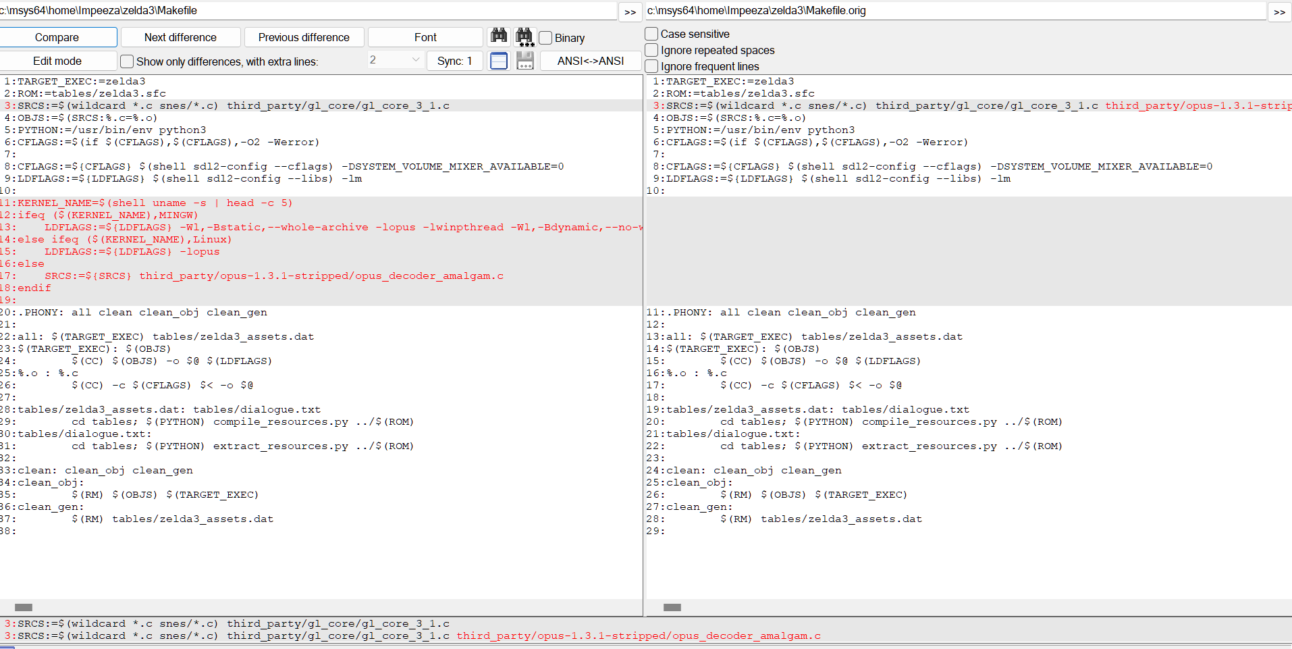Check Ignore repeated spaces
The height and width of the screenshot is (649, 1292).
[x=651, y=50]
